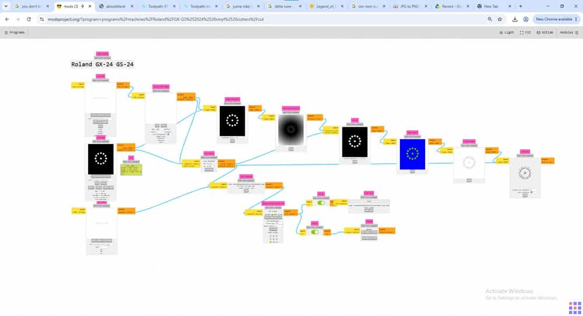
Task: Open a new browser tab
Action: (x=521, y=6)
